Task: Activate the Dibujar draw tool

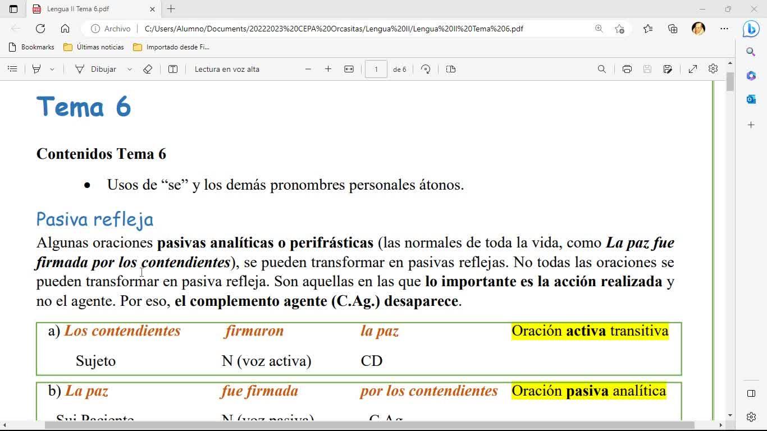Action: tap(96, 69)
